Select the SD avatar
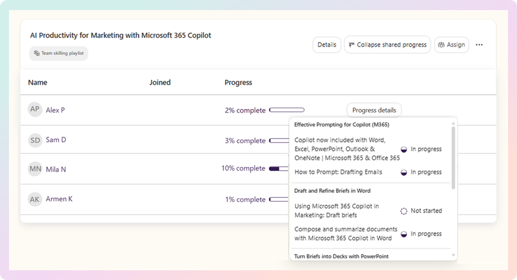The width and height of the screenshot is (517, 280). point(35,140)
